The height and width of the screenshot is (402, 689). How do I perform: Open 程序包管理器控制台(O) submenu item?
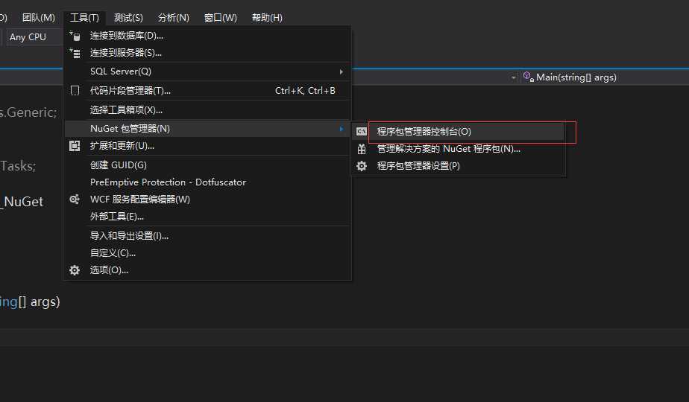tap(458, 131)
